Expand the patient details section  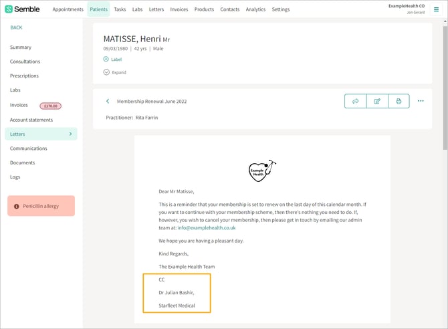coord(106,72)
